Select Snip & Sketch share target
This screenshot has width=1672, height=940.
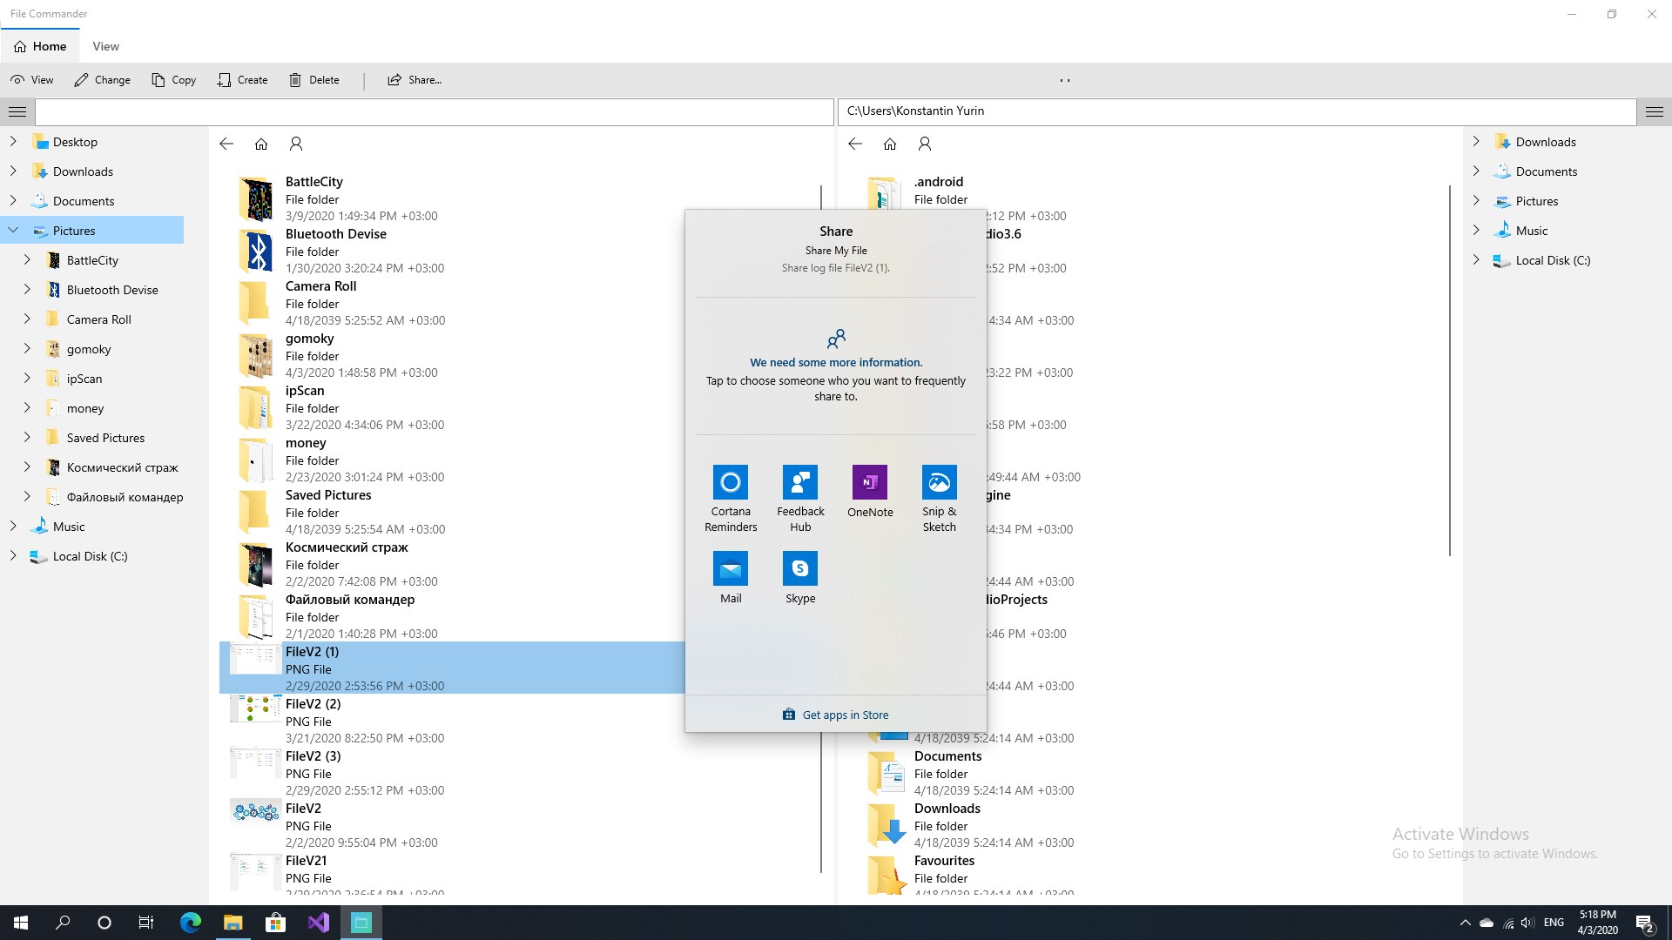(939, 499)
